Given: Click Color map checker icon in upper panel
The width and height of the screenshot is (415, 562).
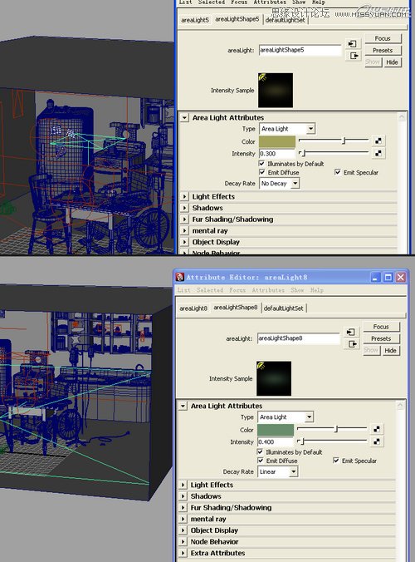Looking at the screenshot, I should coord(378,140).
